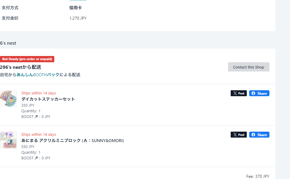Open the ダイカットステッカーセット product title
The height and width of the screenshot is (179, 290).
coord(48,99)
